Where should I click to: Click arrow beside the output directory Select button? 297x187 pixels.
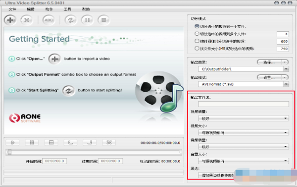coord(285,62)
